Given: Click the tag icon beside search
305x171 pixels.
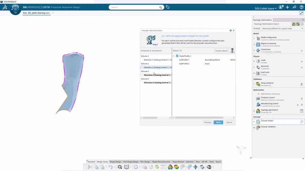Looking at the screenshot, I should [x=168, y=7].
